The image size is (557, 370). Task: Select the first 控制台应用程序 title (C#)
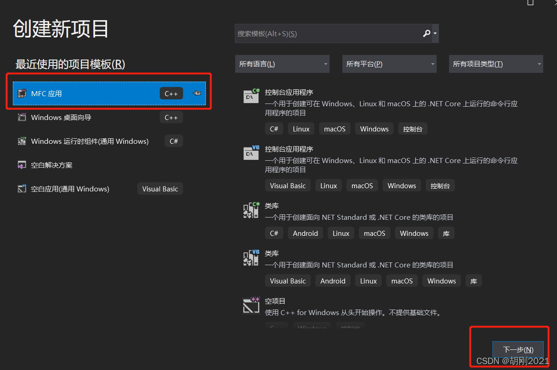[289, 92]
